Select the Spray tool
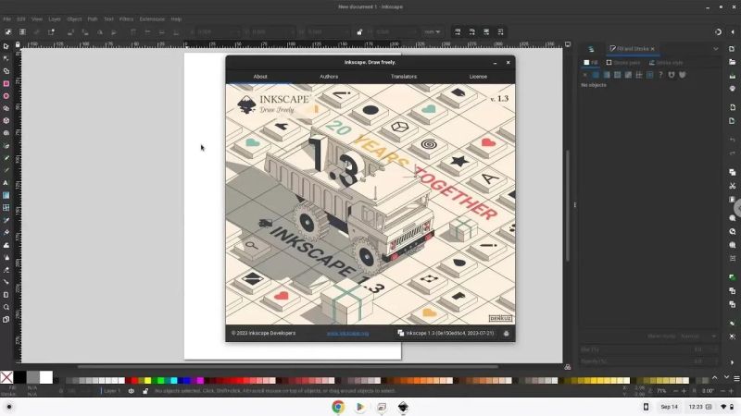Image resolution: width=741 pixels, height=416 pixels. tap(6, 257)
